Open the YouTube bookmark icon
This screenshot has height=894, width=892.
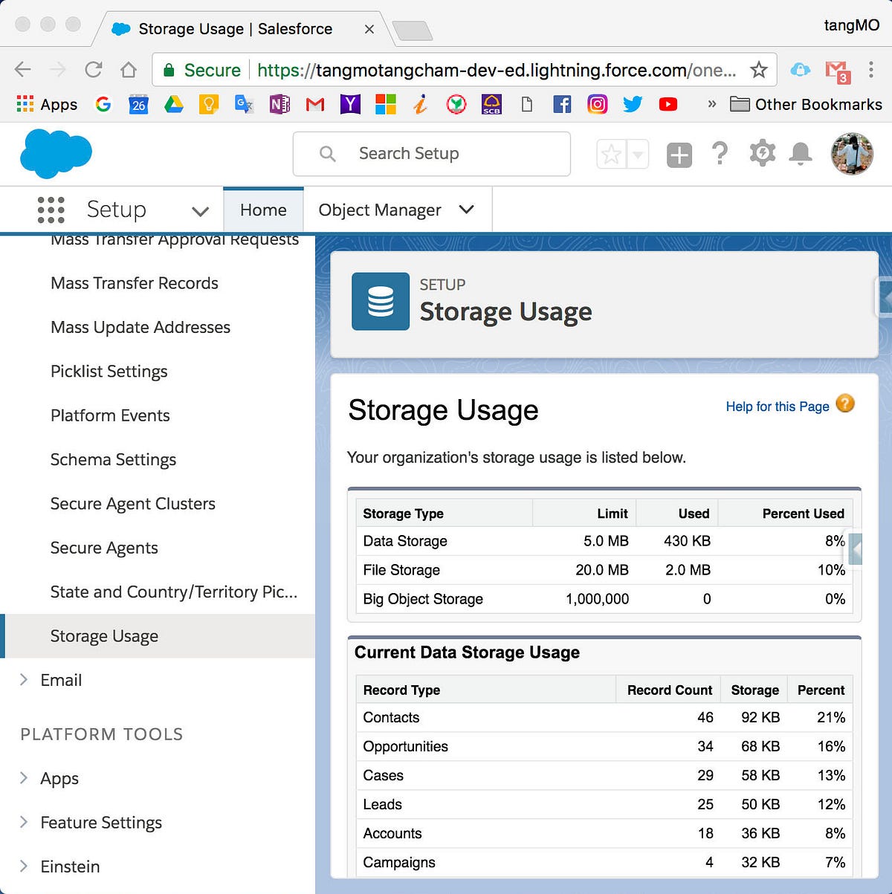point(668,104)
